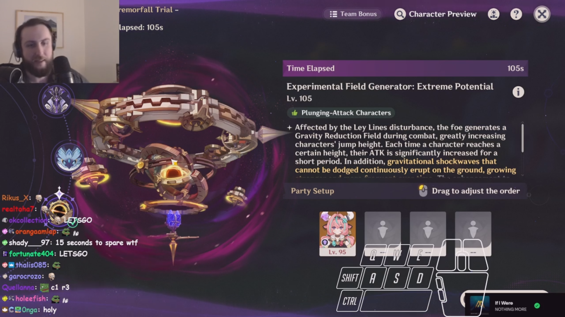Click the Plunging-Attack Characters recommendation tag
The image size is (565, 317).
click(x=341, y=113)
